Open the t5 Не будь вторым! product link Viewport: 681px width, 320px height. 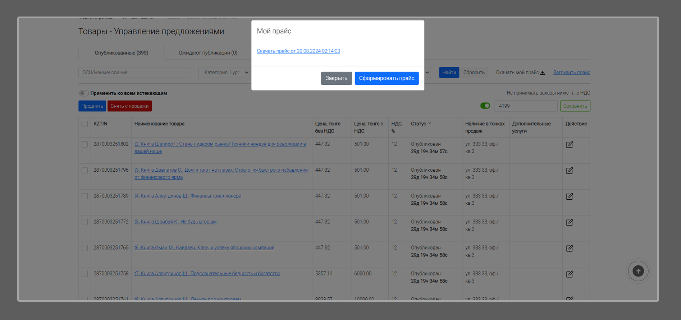176,222
